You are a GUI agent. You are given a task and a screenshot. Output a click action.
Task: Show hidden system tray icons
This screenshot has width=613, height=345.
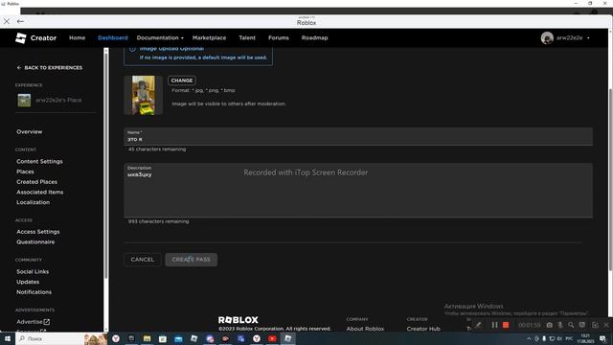point(529,338)
